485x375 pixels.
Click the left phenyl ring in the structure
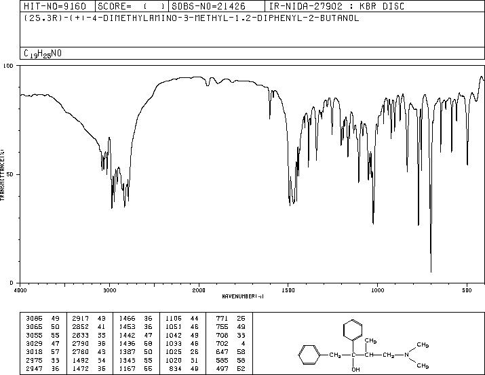pyautogui.click(x=309, y=355)
